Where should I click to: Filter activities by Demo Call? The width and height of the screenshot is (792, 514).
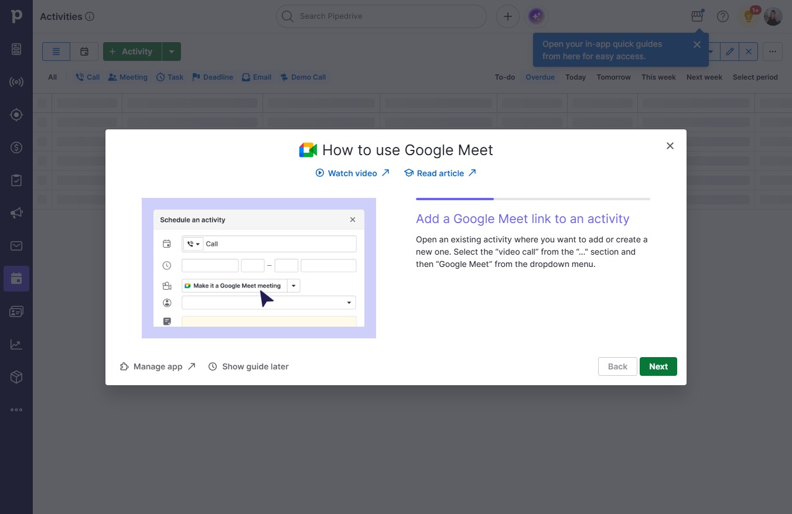click(303, 77)
